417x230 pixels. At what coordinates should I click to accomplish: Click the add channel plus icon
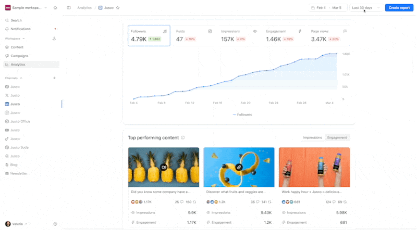[54, 78]
